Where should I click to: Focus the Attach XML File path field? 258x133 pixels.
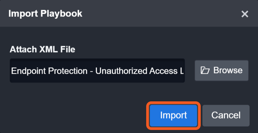point(97,70)
